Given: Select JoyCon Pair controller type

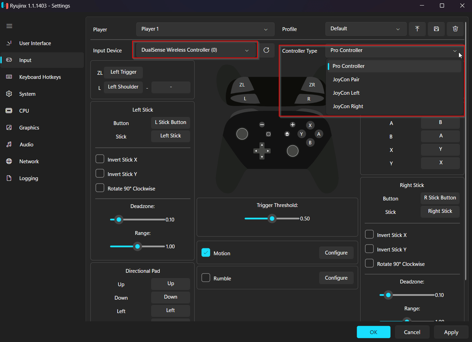Looking at the screenshot, I should coord(394,80).
